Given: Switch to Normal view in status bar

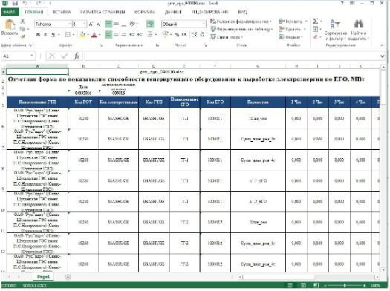Looking at the screenshot, I should coord(290,285).
